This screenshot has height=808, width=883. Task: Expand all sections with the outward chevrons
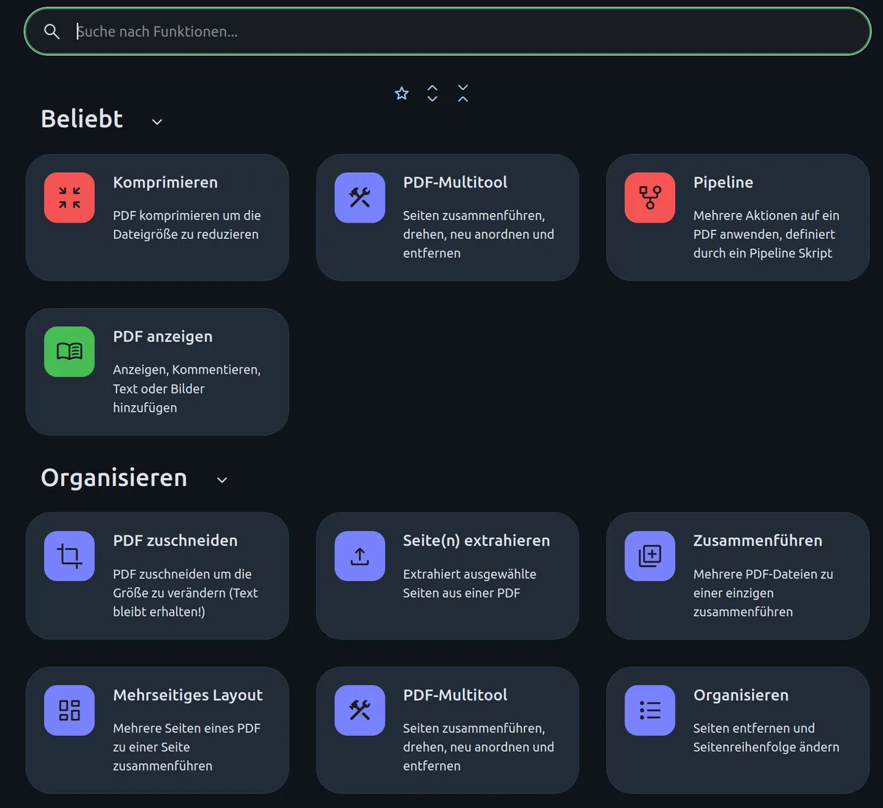coord(433,93)
